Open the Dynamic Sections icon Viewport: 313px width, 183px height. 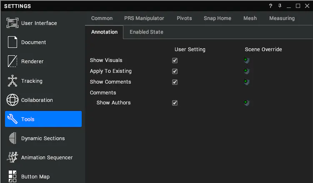click(x=13, y=138)
